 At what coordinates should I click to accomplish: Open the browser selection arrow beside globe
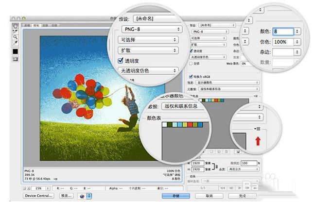point(89,196)
